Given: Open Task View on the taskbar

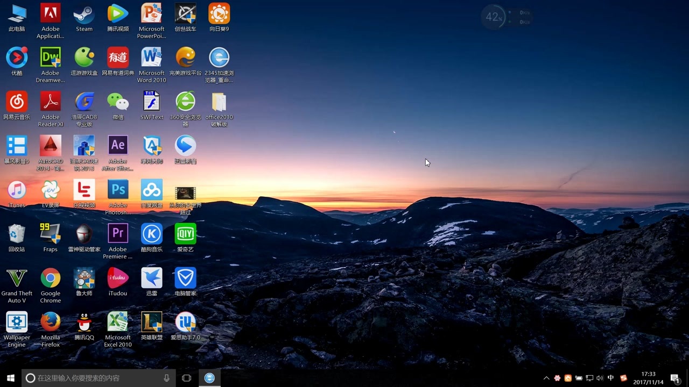Looking at the screenshot, I should [x=187, y=378].
